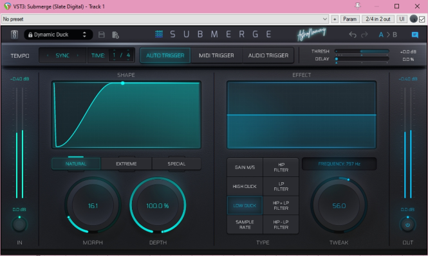Click the MORPH knob
This screenshot has width=428, height=256.
93,205
